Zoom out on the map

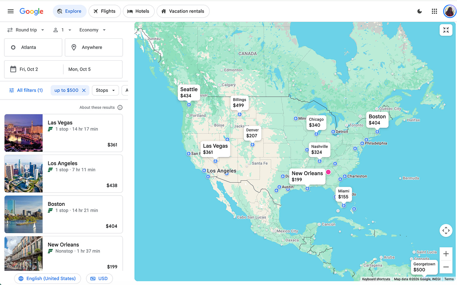pos(446,267)
